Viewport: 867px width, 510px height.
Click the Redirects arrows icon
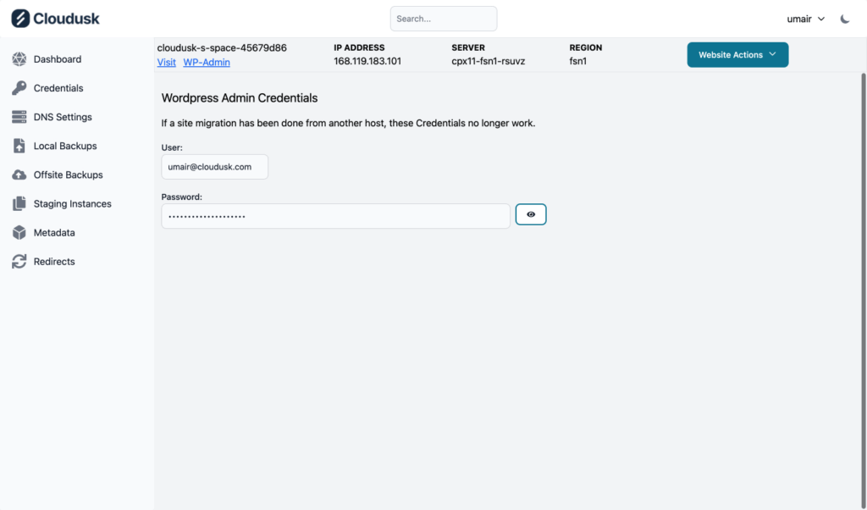[x=19, y=262]
